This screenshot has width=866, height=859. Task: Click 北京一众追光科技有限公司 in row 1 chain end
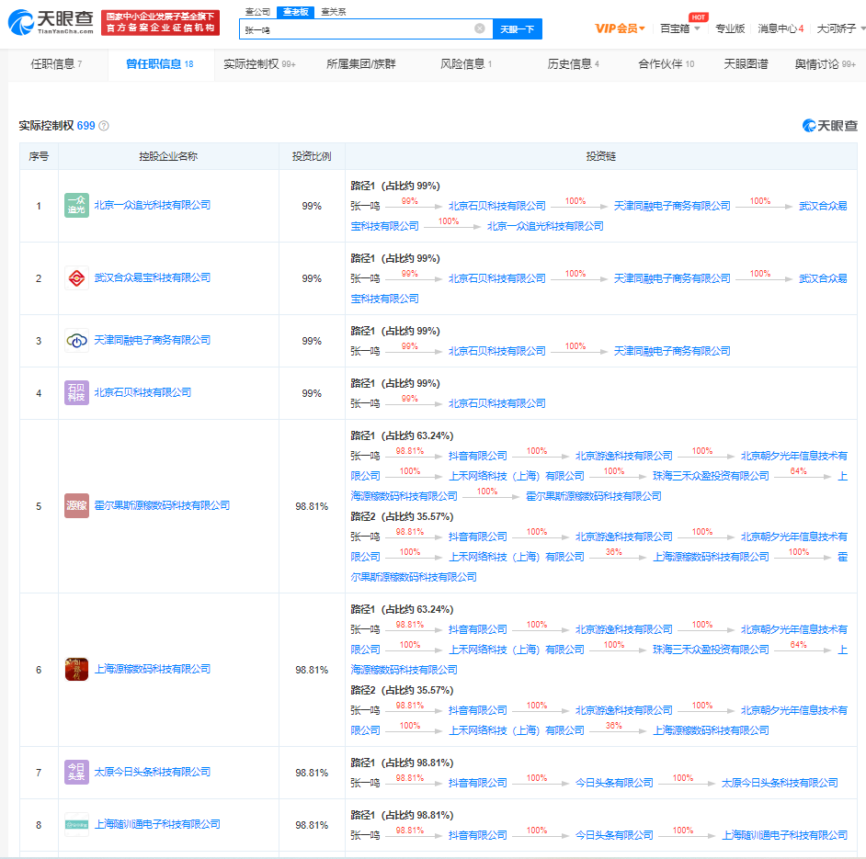click(545, 226)
